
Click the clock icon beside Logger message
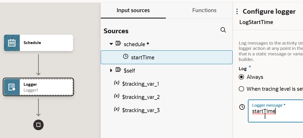(242, 107)
